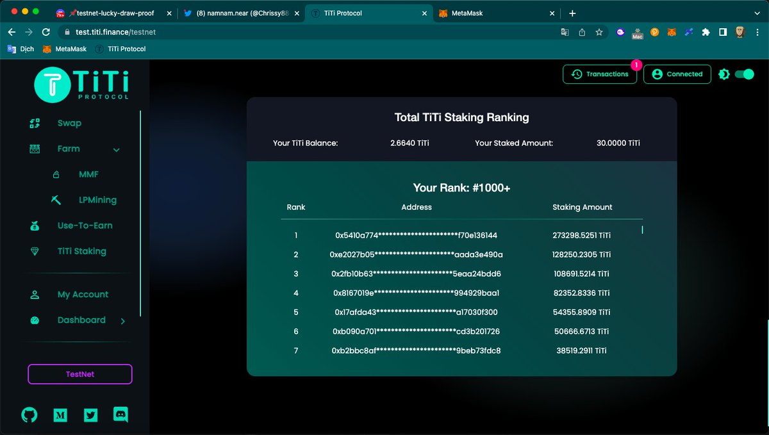Open the Chrome side panel icon
This screenshot has width=769, height=435.
(722, 32)
